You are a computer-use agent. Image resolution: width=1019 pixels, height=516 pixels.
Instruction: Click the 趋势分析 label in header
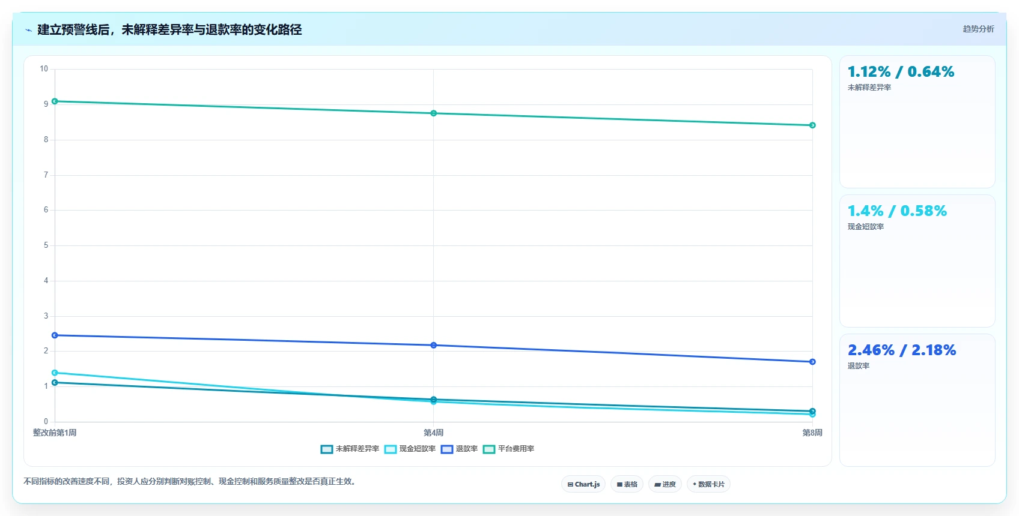[x=978, y=29]
